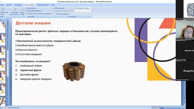
Task: Open Рецензирование ribbon tab
Action: (x=43, y=5)
